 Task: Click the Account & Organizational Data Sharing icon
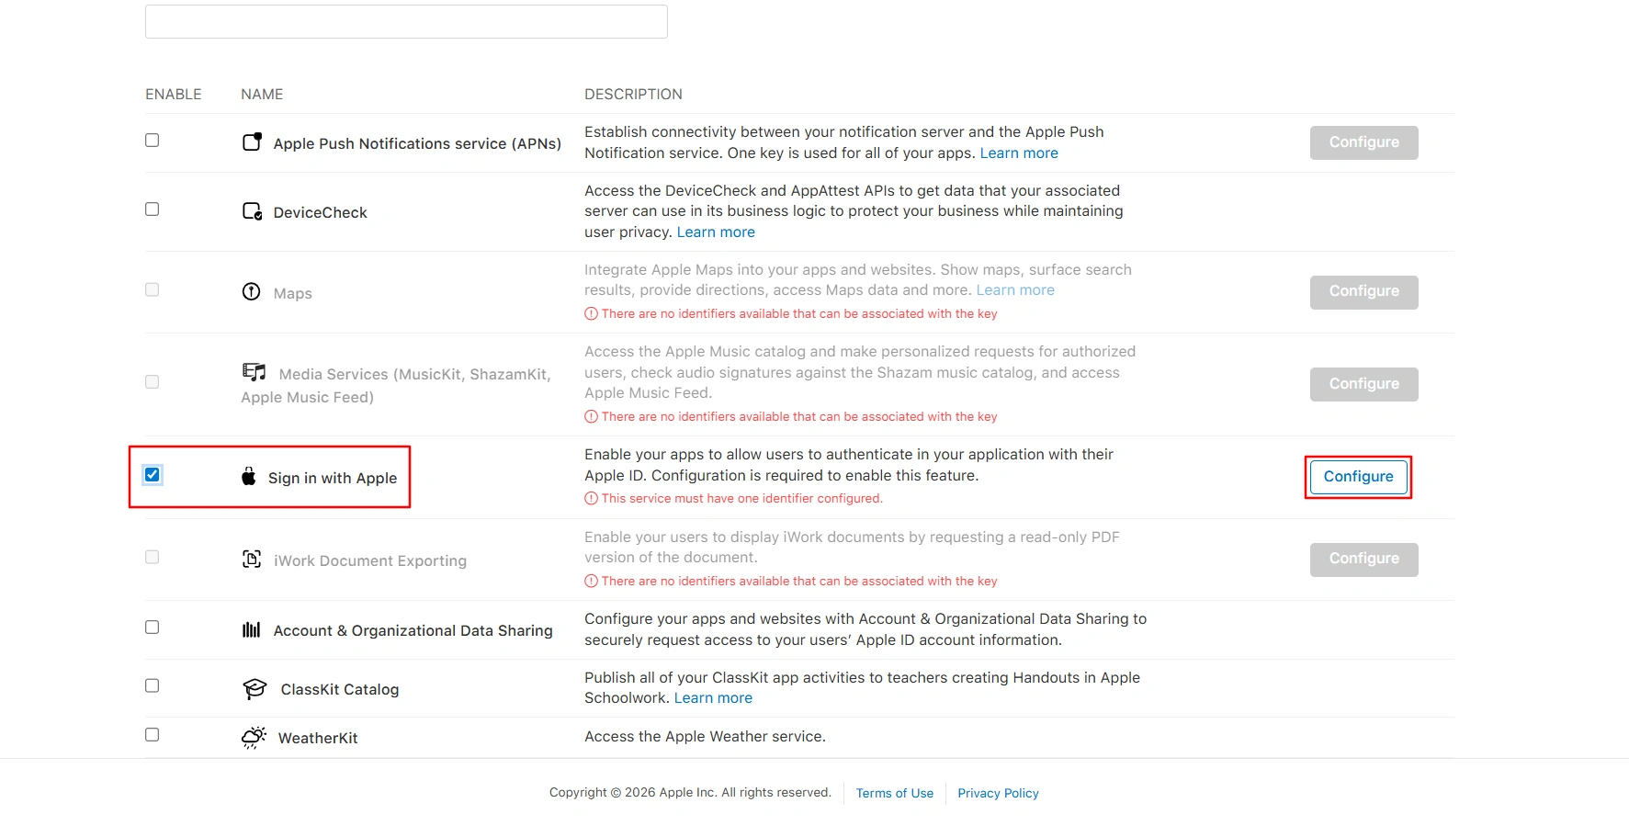[x=252, y=629]
